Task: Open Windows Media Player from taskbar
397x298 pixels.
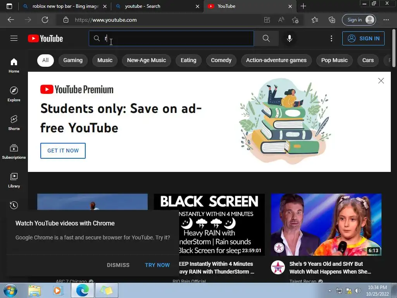Action: pos(57,290)
